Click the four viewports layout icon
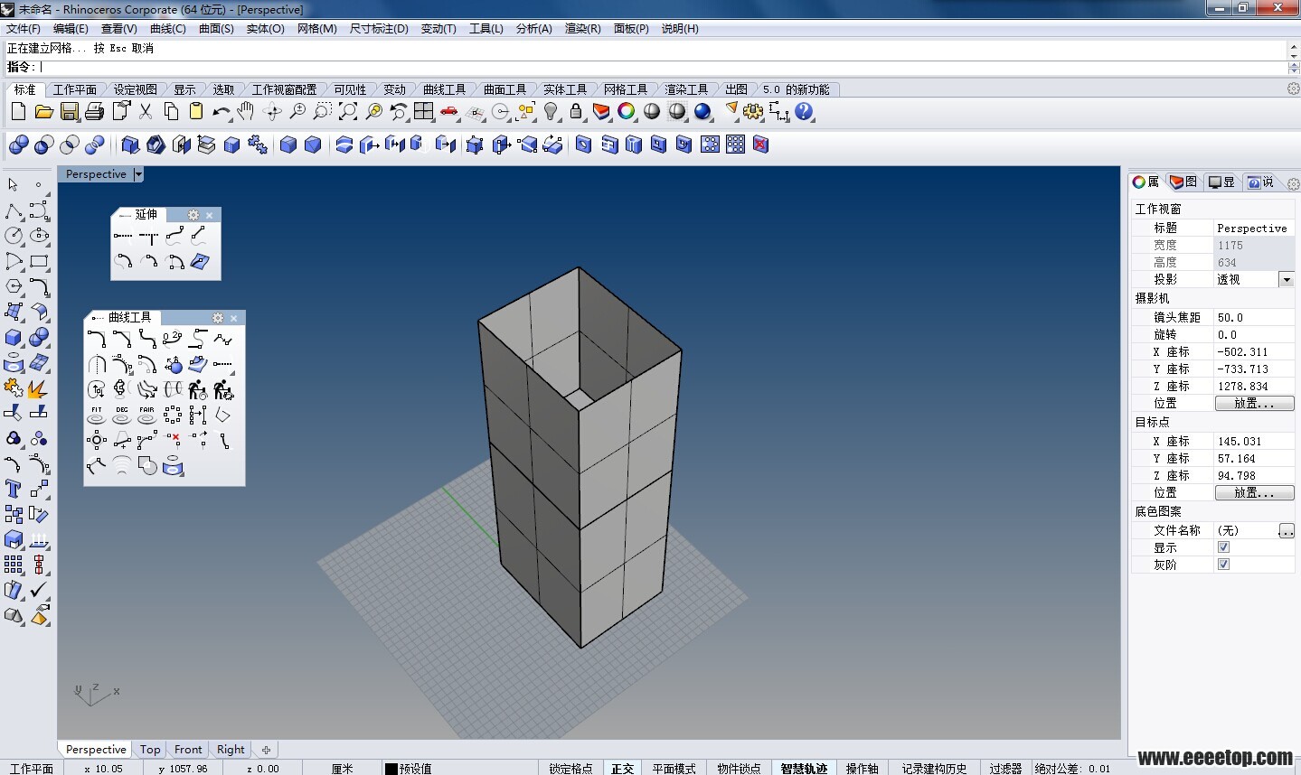The image size is (1301, 775). click(x=424, y=112)
